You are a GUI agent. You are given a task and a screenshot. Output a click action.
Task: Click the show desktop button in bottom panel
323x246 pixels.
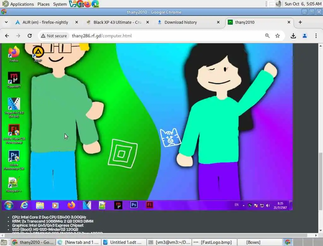point(4,242)
